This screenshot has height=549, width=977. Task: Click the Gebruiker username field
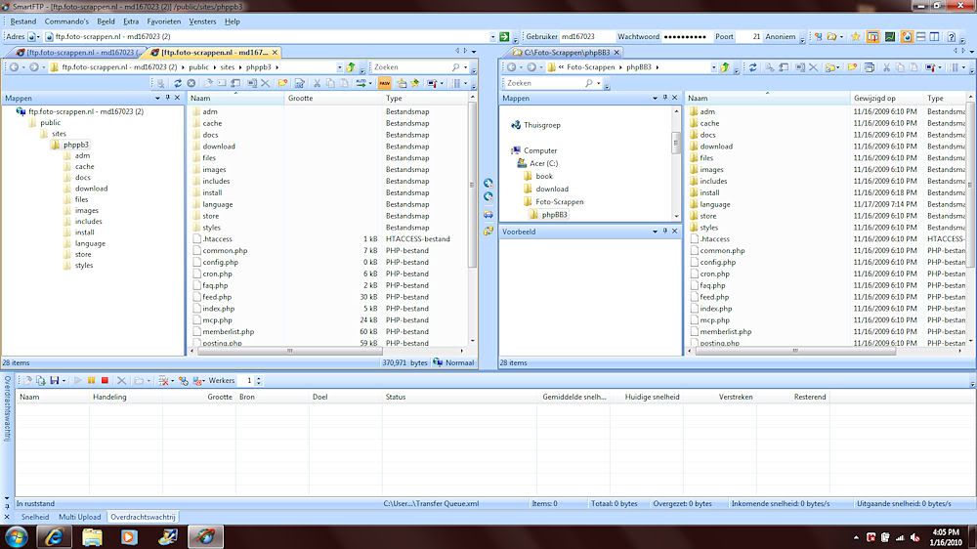586,37
